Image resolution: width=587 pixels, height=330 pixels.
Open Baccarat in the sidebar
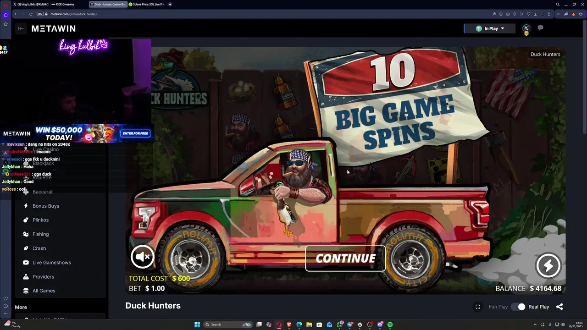pos(43,192)
